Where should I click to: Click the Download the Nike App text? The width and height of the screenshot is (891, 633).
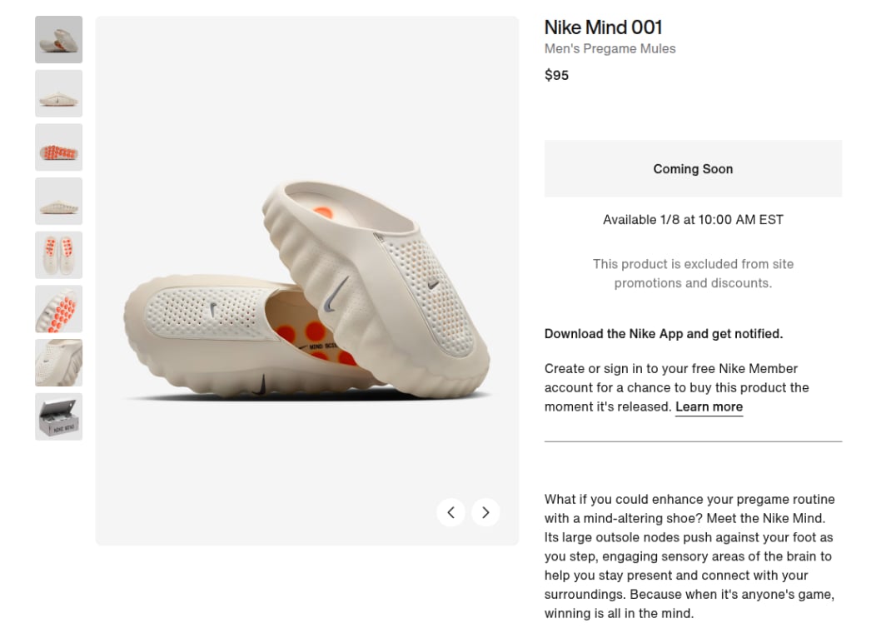click(x=663, y=333)
